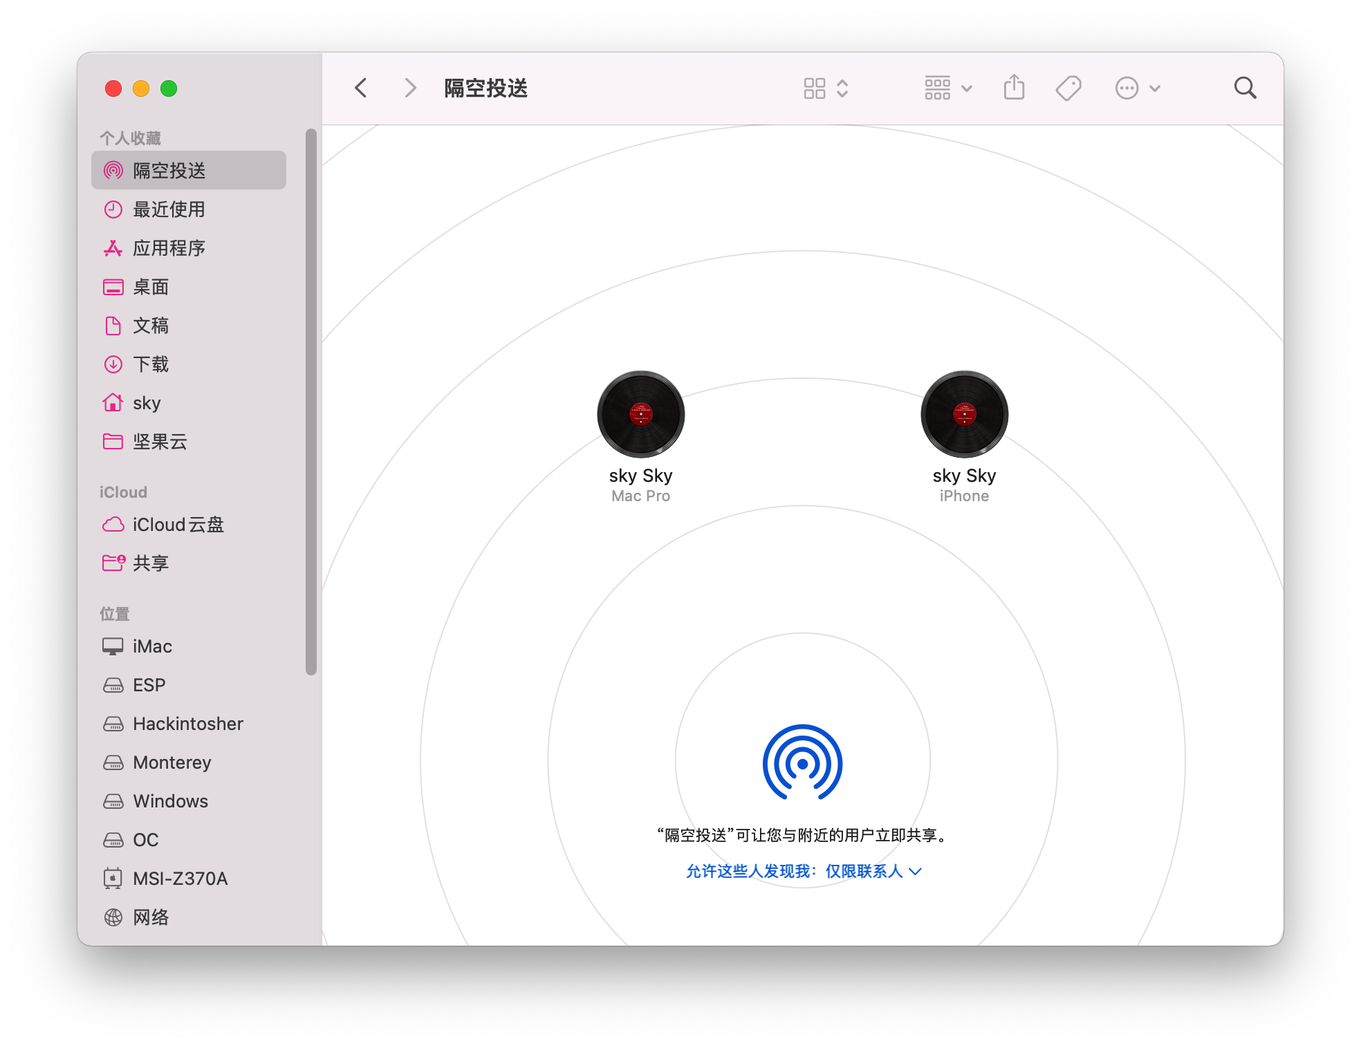Open the Hackintosher volume

[187, 724]
